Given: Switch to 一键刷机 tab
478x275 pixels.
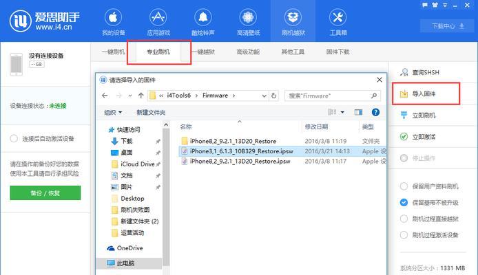Looking at the screenshot, I should [113, 52].
